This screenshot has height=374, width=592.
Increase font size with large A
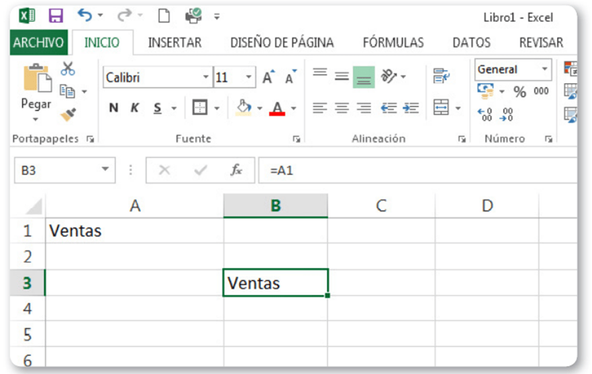[x=268, y=77]
